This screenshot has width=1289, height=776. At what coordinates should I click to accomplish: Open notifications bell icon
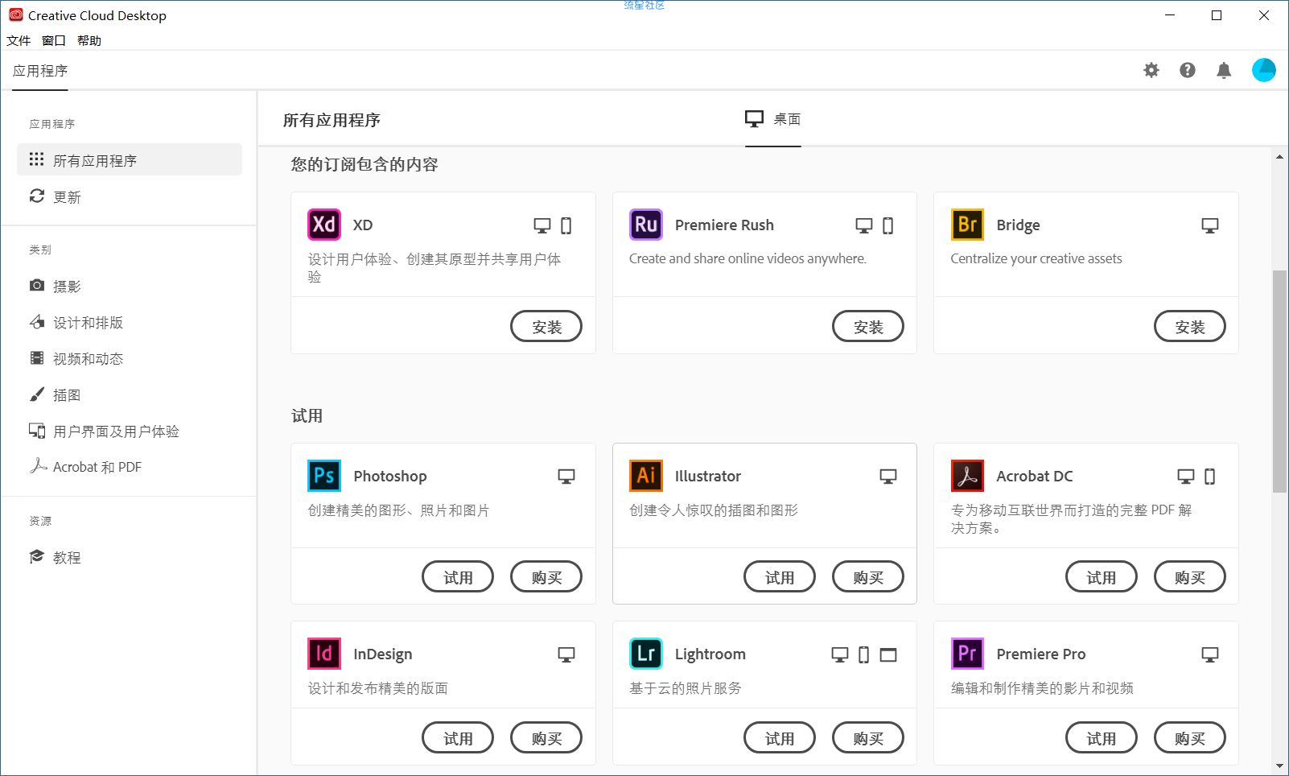pos(1224,70)
